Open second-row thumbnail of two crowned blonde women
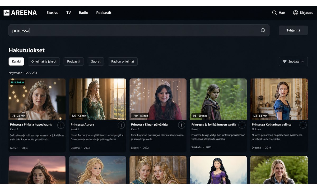The width and height of the screenshot is (317, 190). click(x=158, y=170)
